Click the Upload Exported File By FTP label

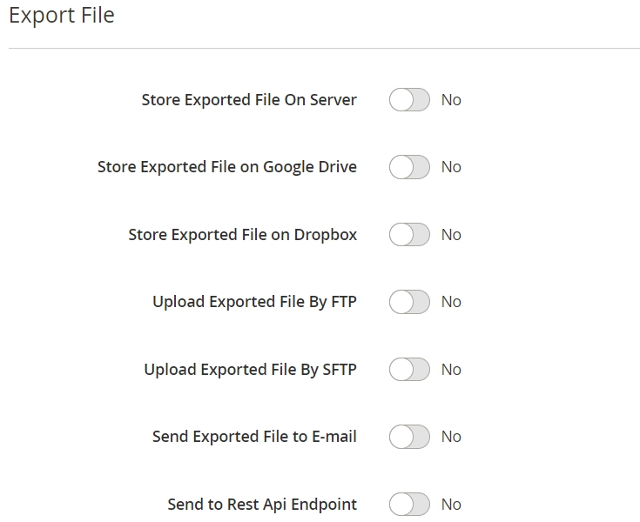point(254,302)
